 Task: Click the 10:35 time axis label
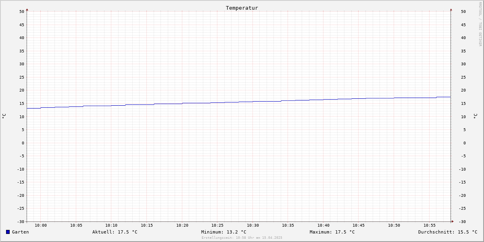click(x=288, y=225)
